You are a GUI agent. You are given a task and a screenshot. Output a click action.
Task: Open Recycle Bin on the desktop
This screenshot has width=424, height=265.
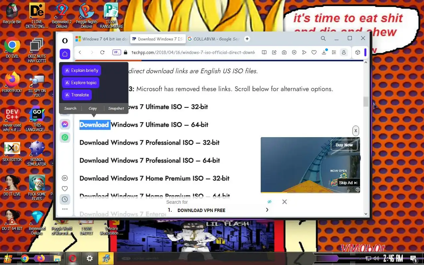(x=12, y=14)
